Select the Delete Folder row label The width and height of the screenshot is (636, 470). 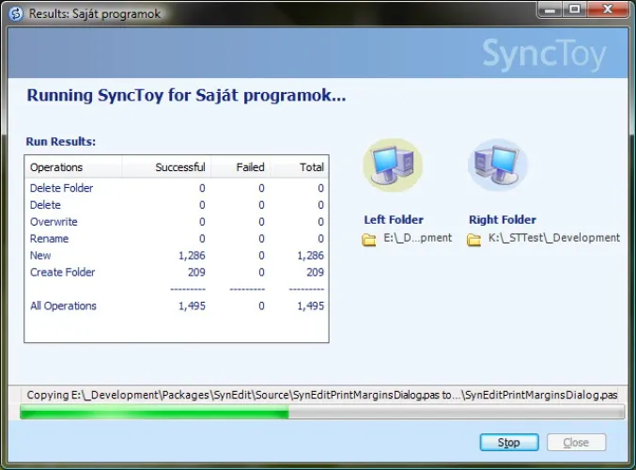(61, 188)
